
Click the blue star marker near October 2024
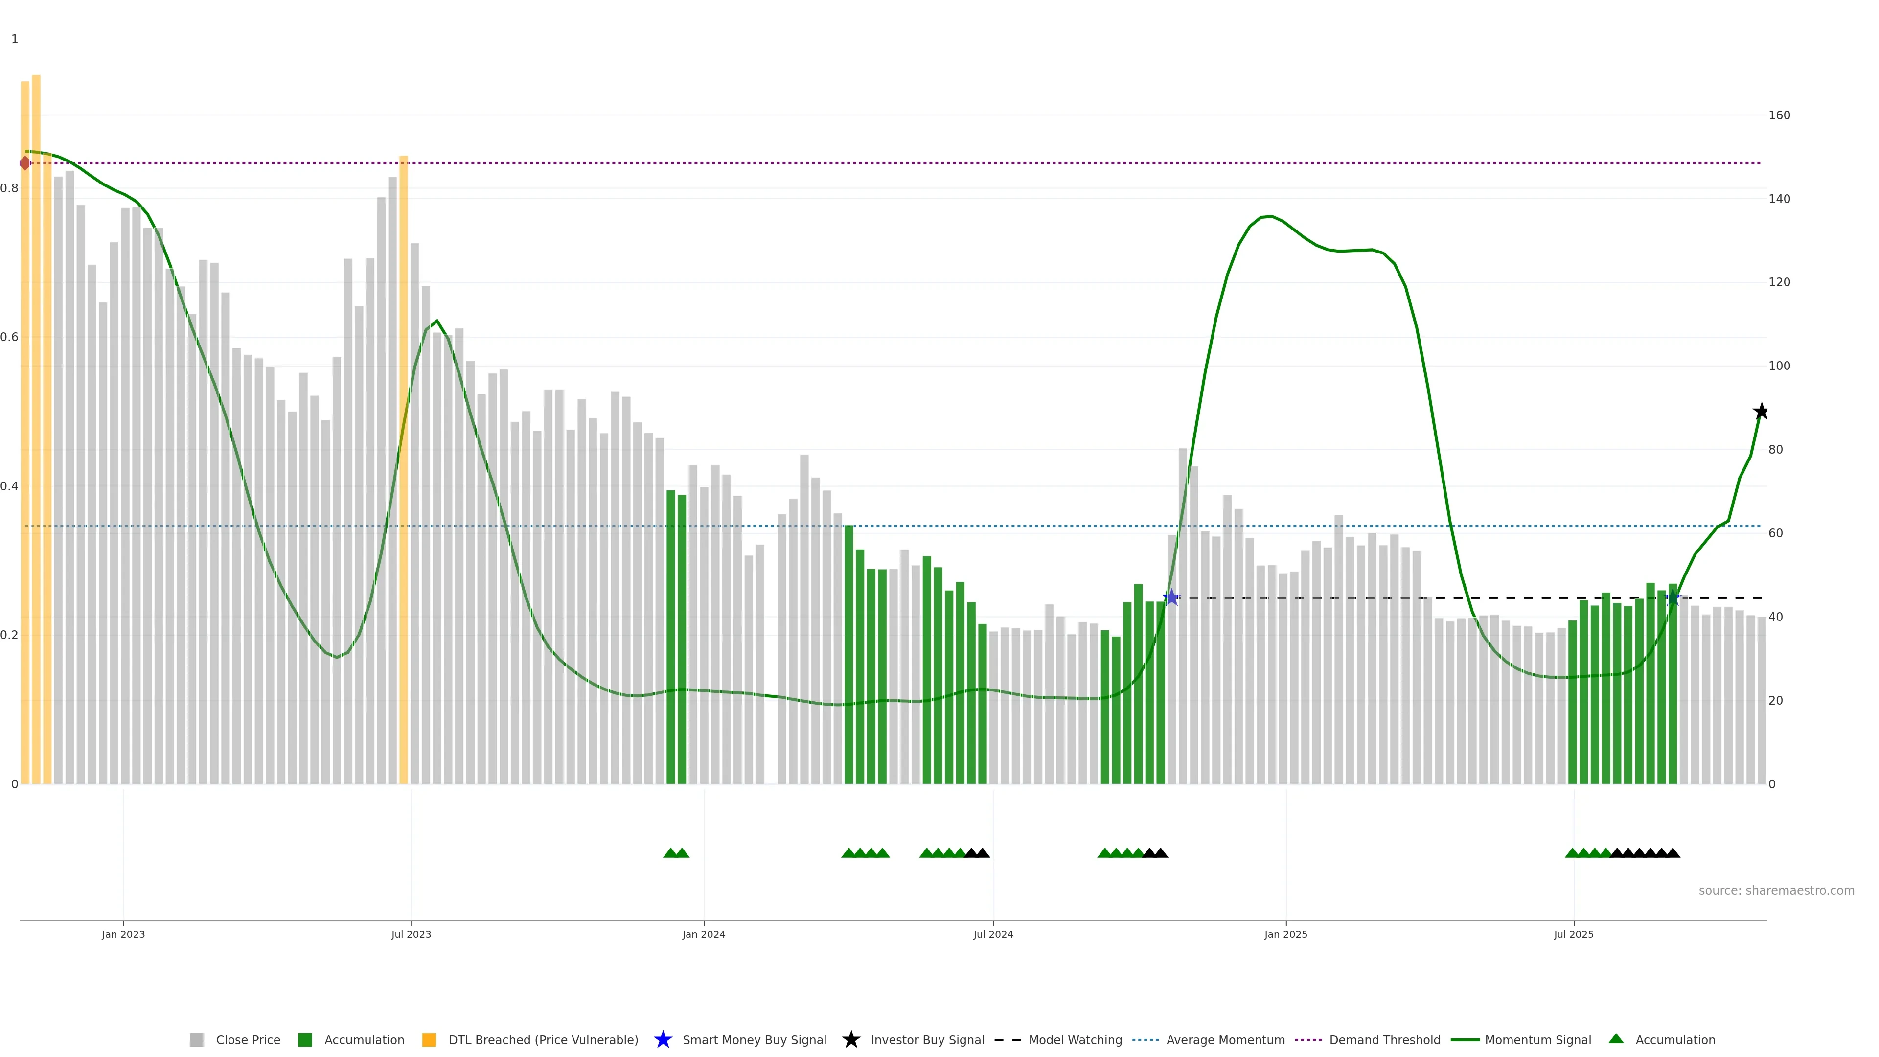point(1171,597)
